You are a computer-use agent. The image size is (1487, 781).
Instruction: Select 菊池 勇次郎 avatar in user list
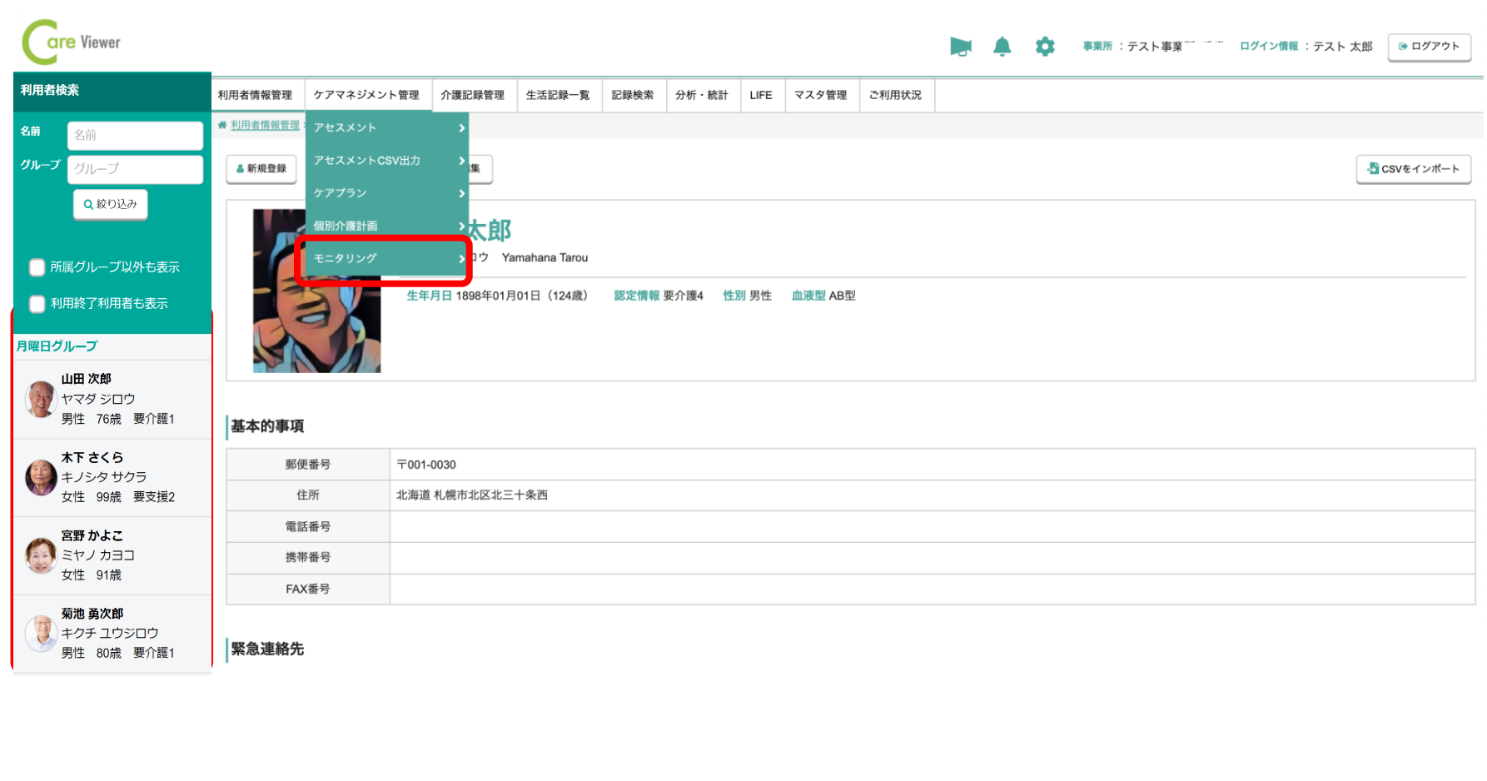pos(41,634)
